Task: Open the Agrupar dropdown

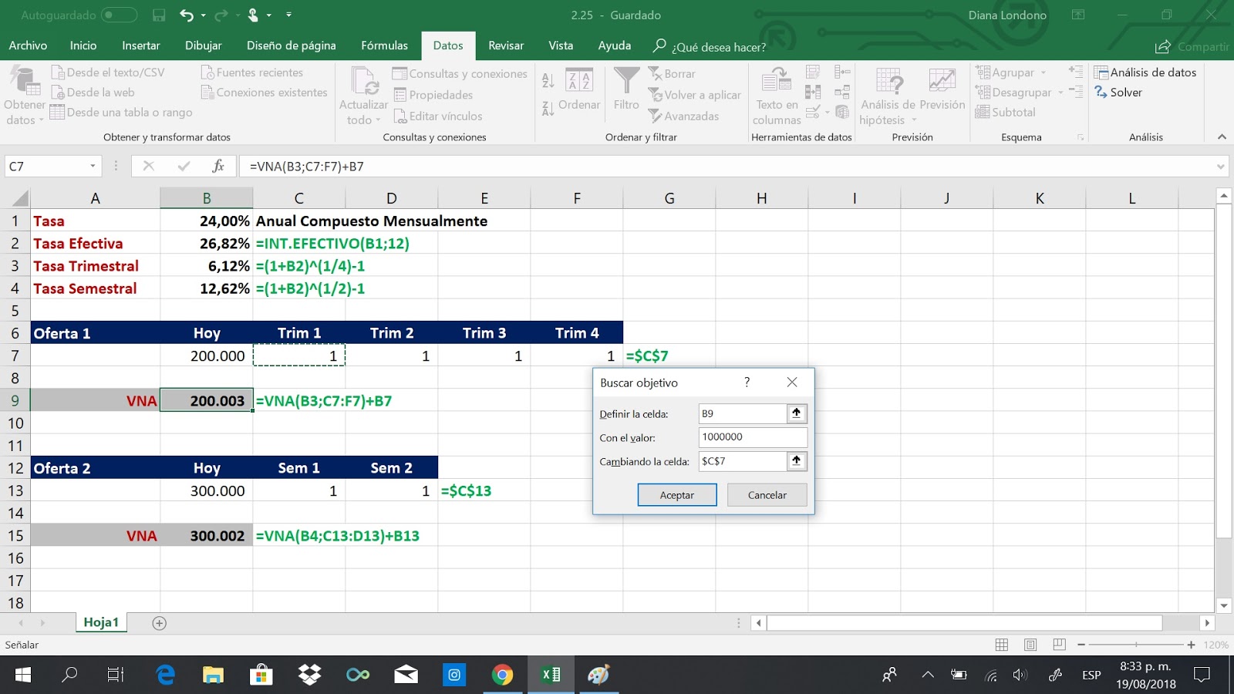Action: coord(1043,72)
